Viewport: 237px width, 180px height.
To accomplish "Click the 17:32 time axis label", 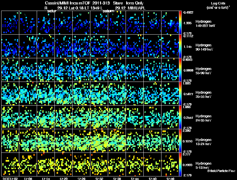I will (99, 179).
